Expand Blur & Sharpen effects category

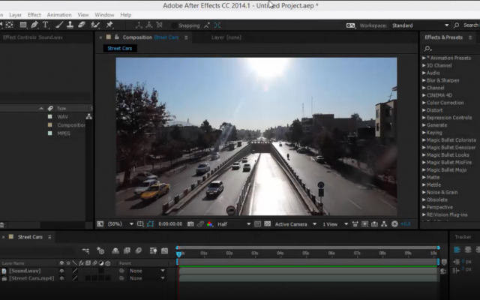424,80
